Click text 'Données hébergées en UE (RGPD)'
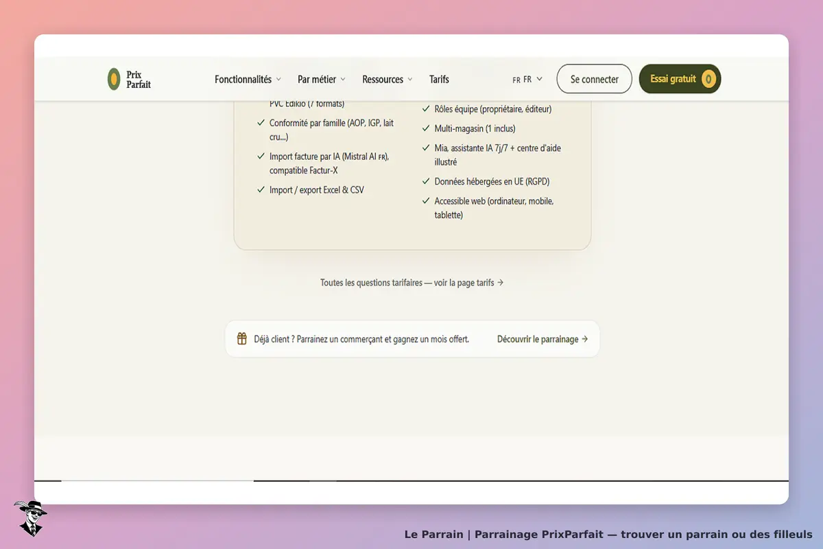 (492, 182)
